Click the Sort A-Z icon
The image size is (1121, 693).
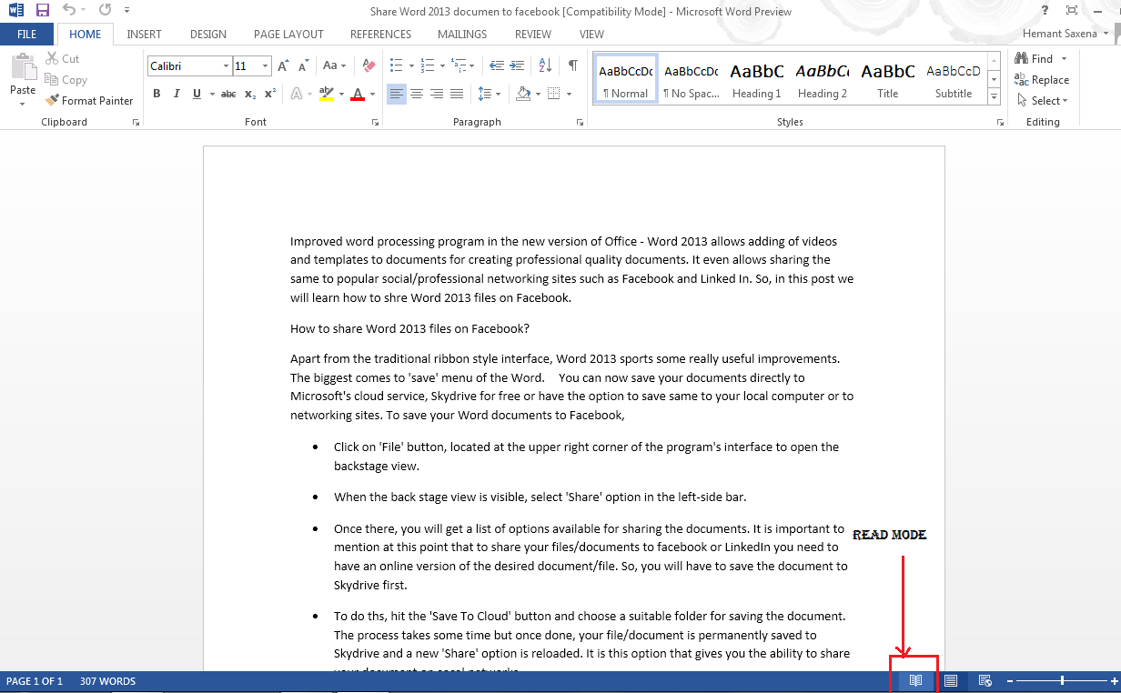[x=545, y=65]
